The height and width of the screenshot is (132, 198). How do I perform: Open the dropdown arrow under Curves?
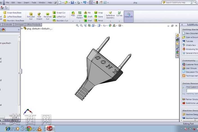pos(119,21)
